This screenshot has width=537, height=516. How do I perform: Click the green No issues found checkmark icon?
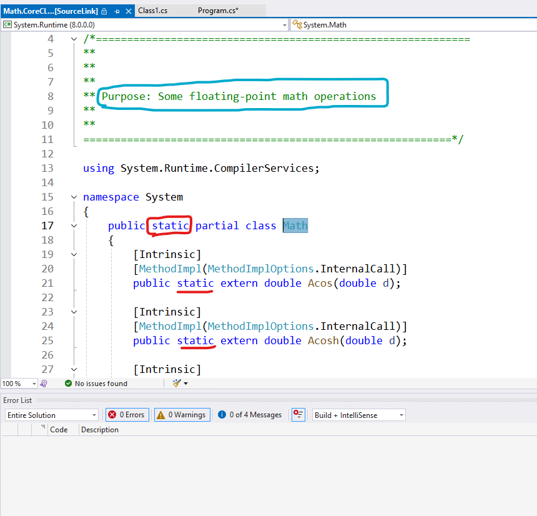click(x=68, y=384)
